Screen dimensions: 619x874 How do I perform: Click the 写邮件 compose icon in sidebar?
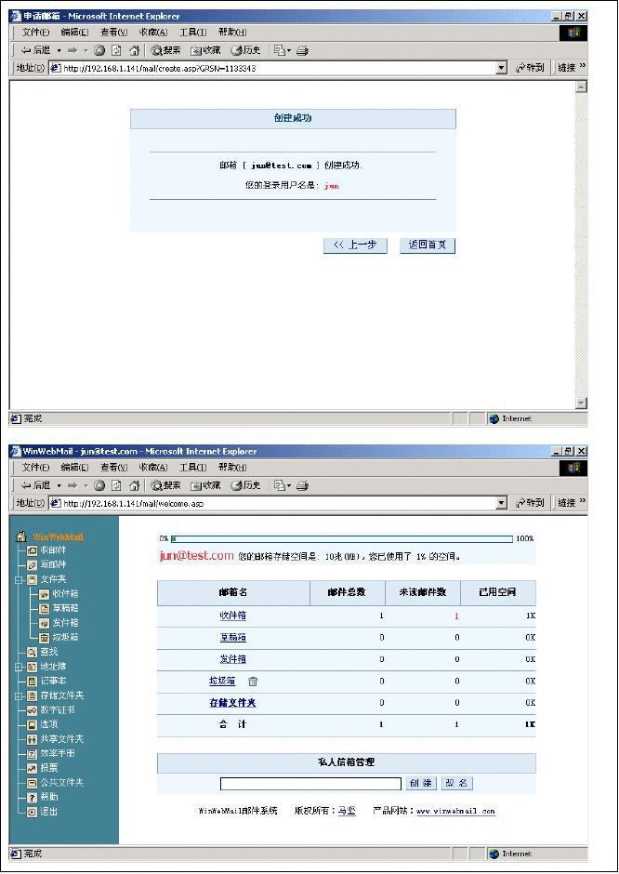(32, 564)
